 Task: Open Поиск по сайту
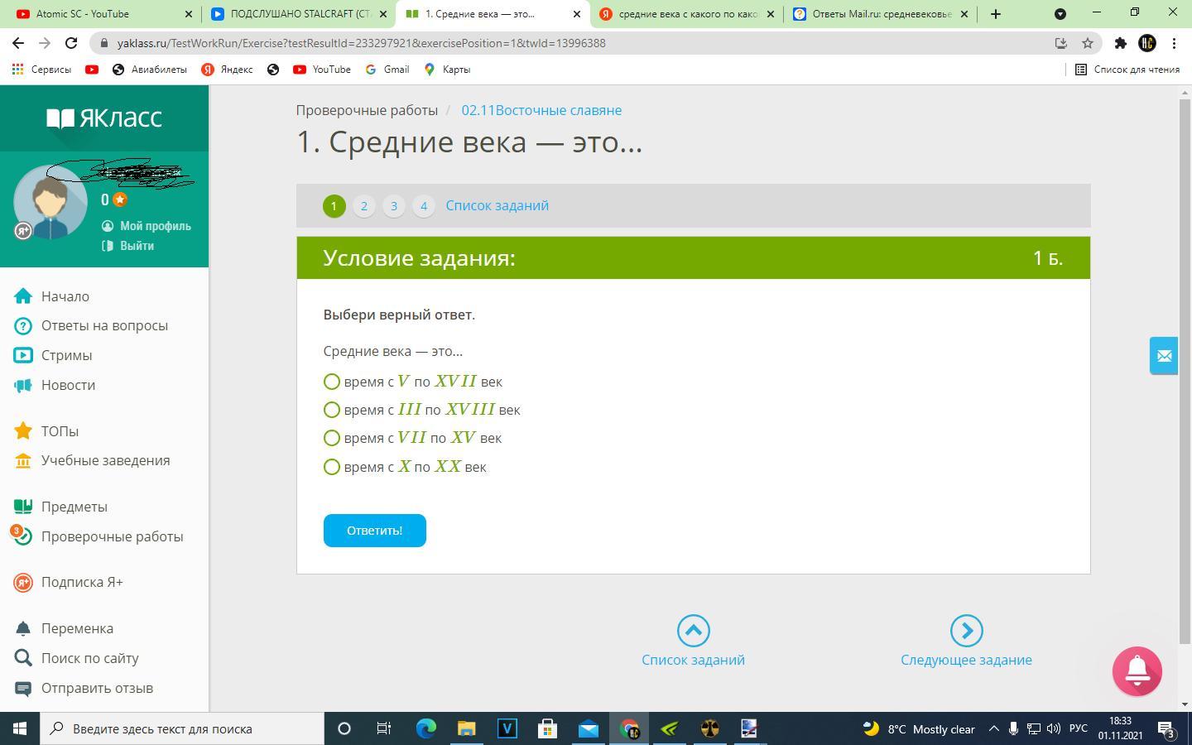[x=89, y=658]
